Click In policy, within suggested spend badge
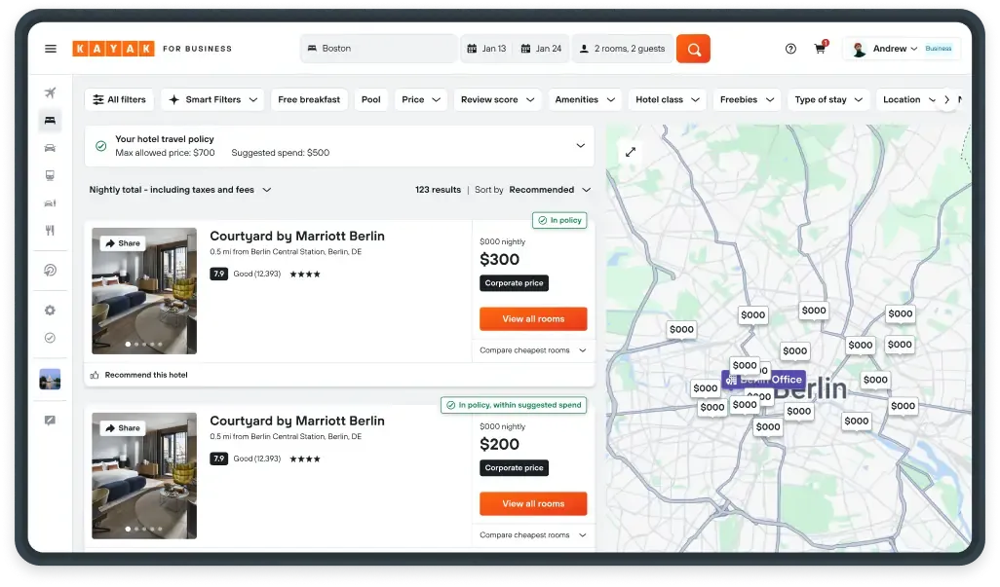Viewport: 1000px width, 587px height. (x=514, y=405)
